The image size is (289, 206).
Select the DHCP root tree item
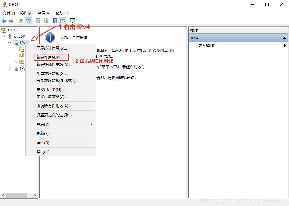(13, 30)
